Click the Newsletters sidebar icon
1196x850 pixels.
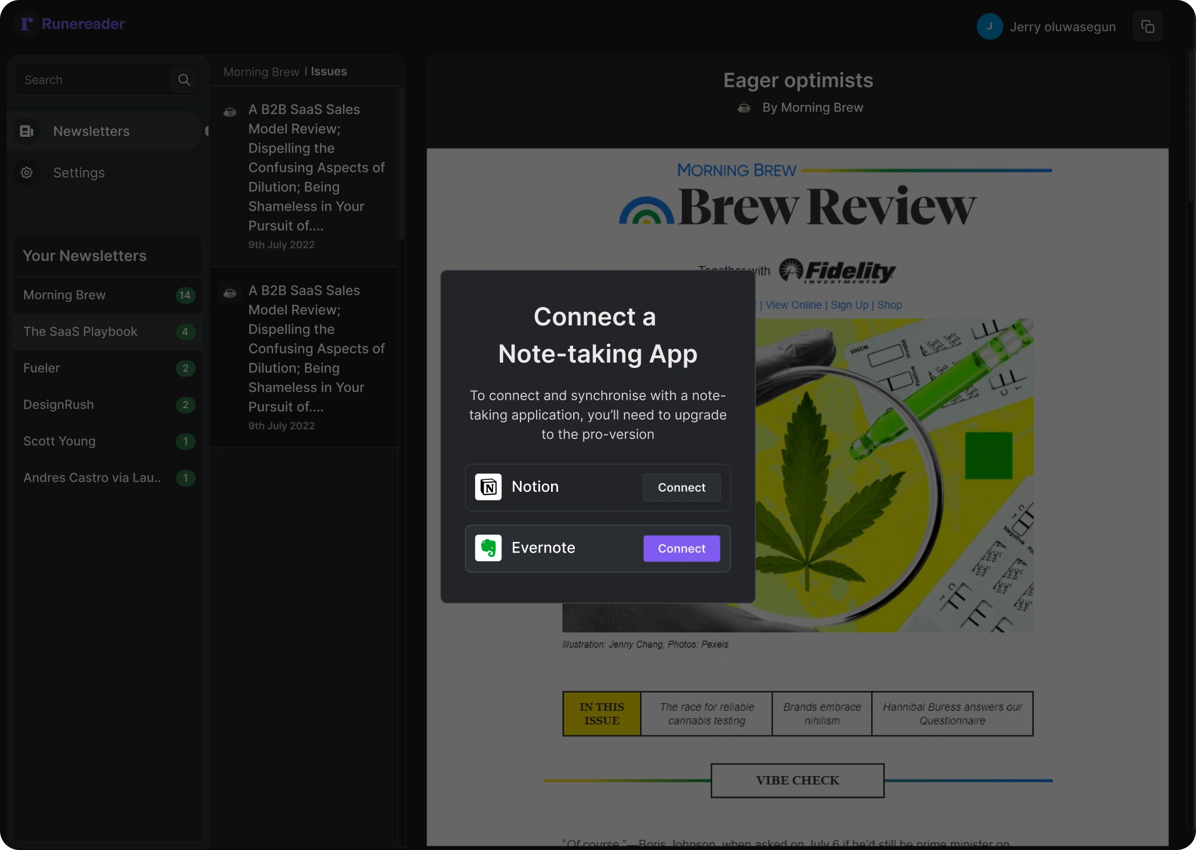[x=26, y=131]
